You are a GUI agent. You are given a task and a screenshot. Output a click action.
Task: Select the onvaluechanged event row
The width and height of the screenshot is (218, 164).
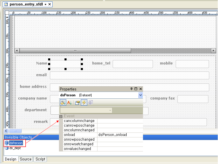pyautogui.click(x=103, y=149)
